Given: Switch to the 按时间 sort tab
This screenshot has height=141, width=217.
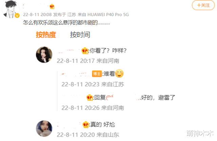Looking at the screenshot, I should [x=80, y=35].
